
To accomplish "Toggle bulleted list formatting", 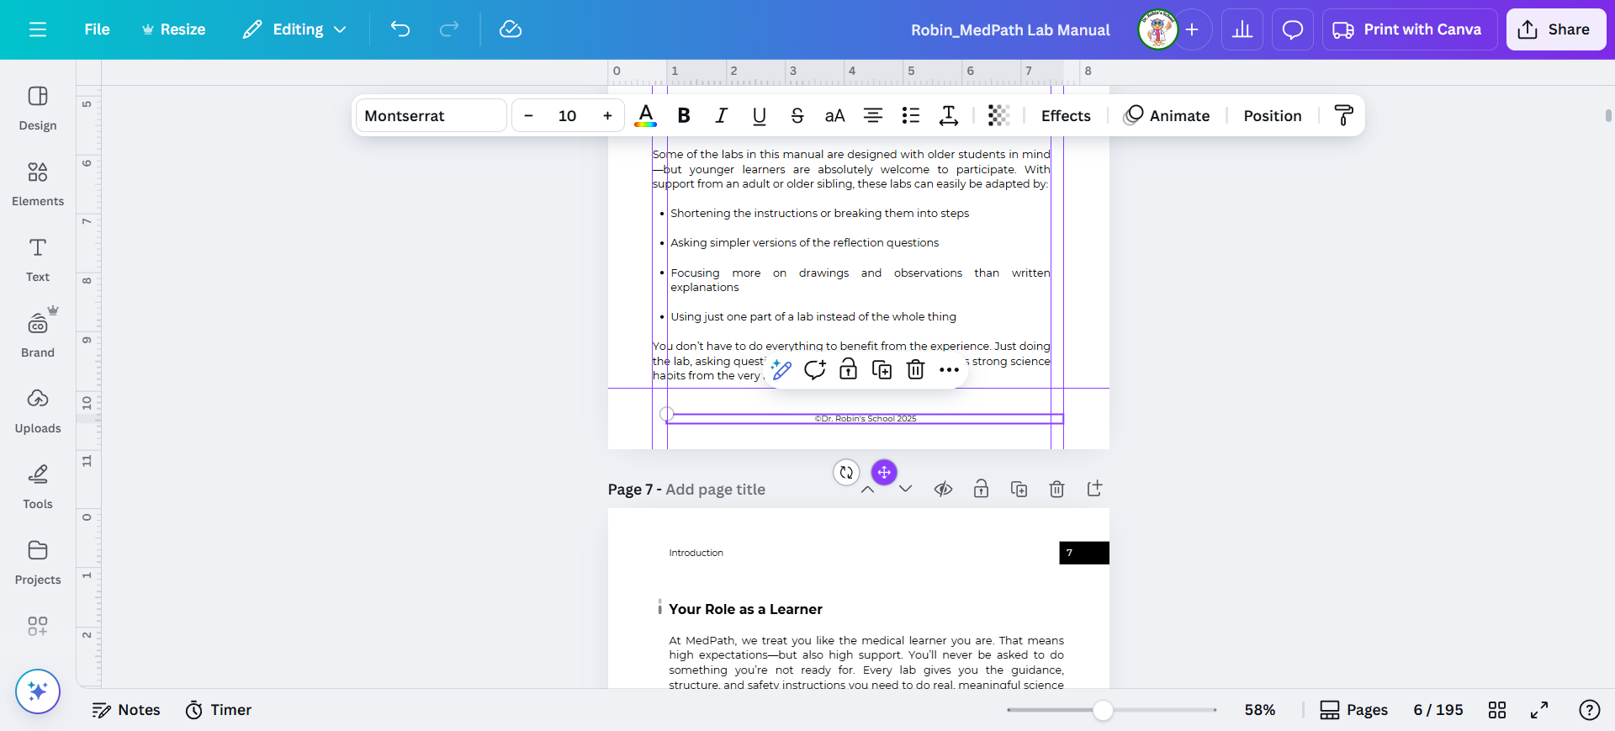I will (x=911, y=115).
